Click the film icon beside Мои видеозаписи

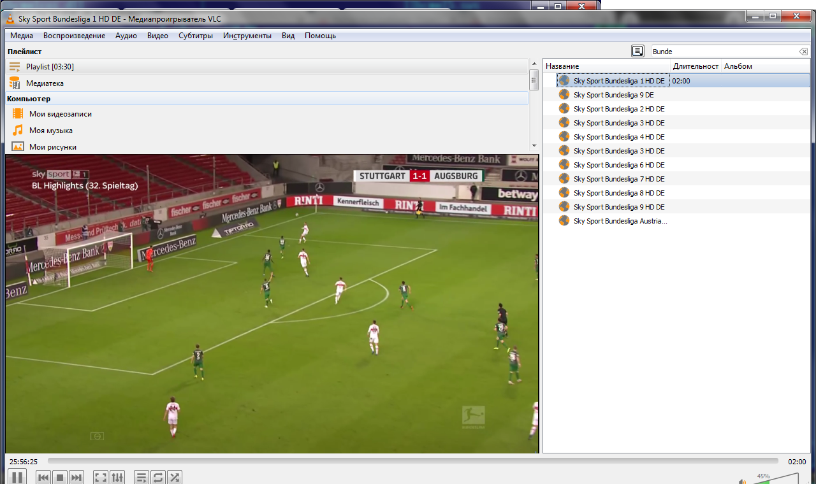point(18,114)
